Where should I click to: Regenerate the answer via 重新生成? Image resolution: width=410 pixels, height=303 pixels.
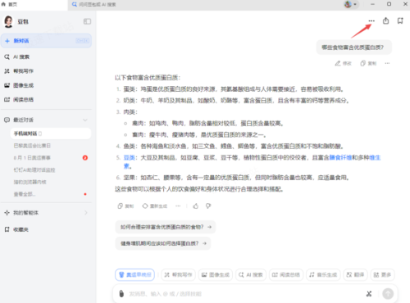154,206
